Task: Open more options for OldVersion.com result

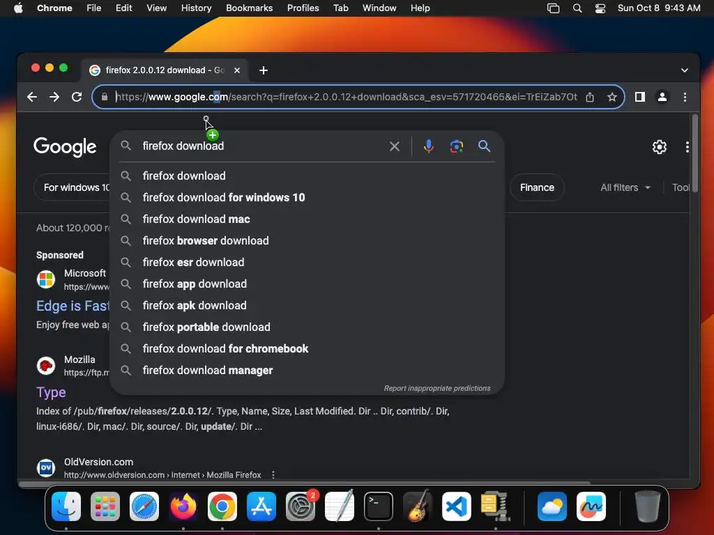Action: point(273,475)
